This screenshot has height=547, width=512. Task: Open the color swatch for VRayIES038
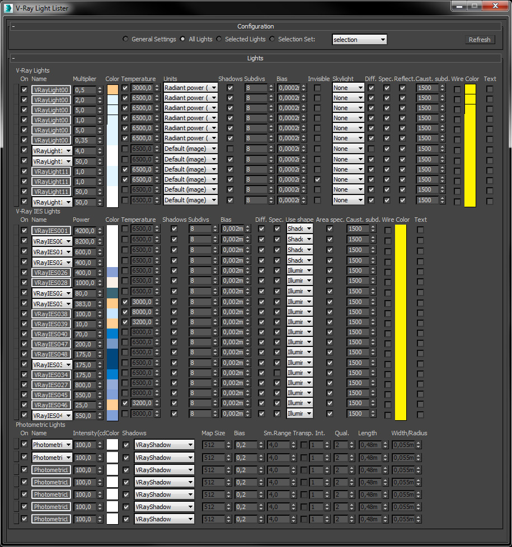click(112, 313)
